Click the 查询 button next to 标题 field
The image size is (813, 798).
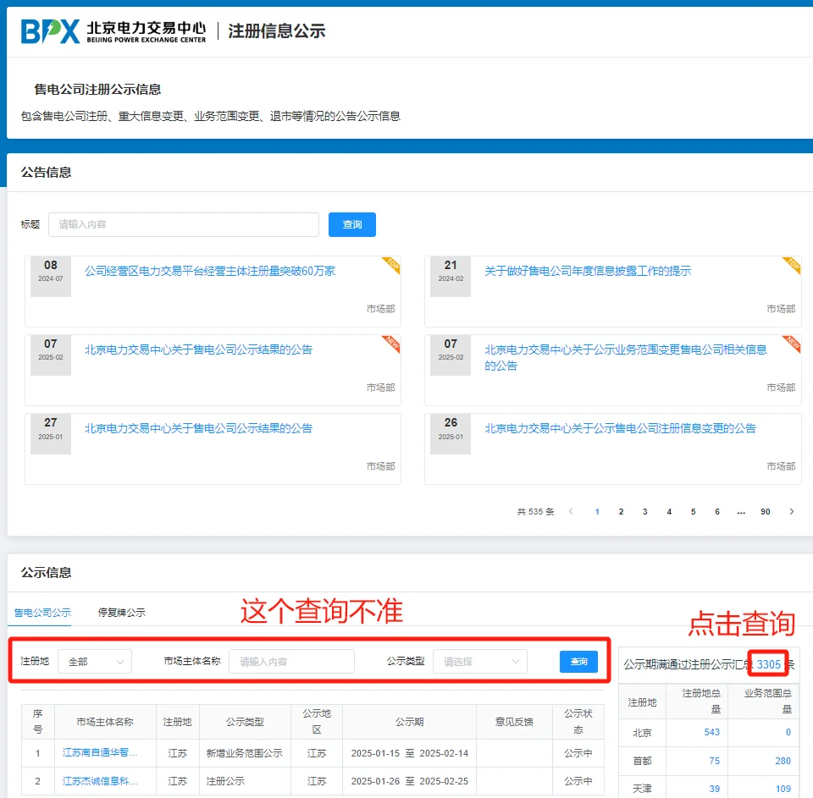tap(351, 223)
